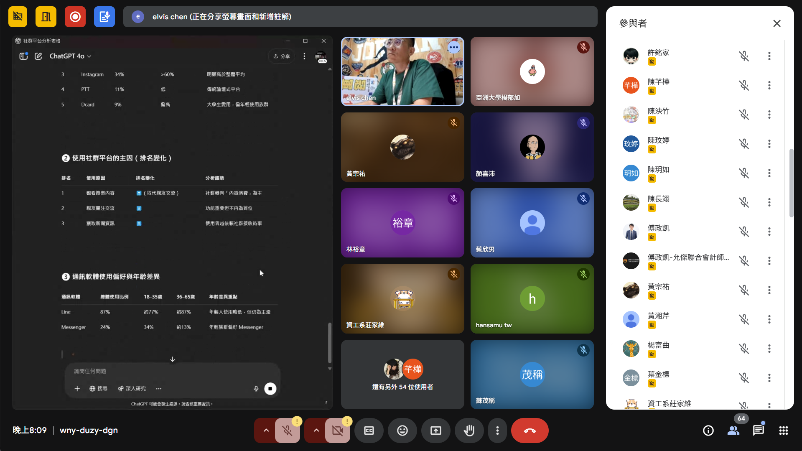802x451 pixels.
Task: Expand the microphone audio settings arrow
Action: [x=266, y=431]
